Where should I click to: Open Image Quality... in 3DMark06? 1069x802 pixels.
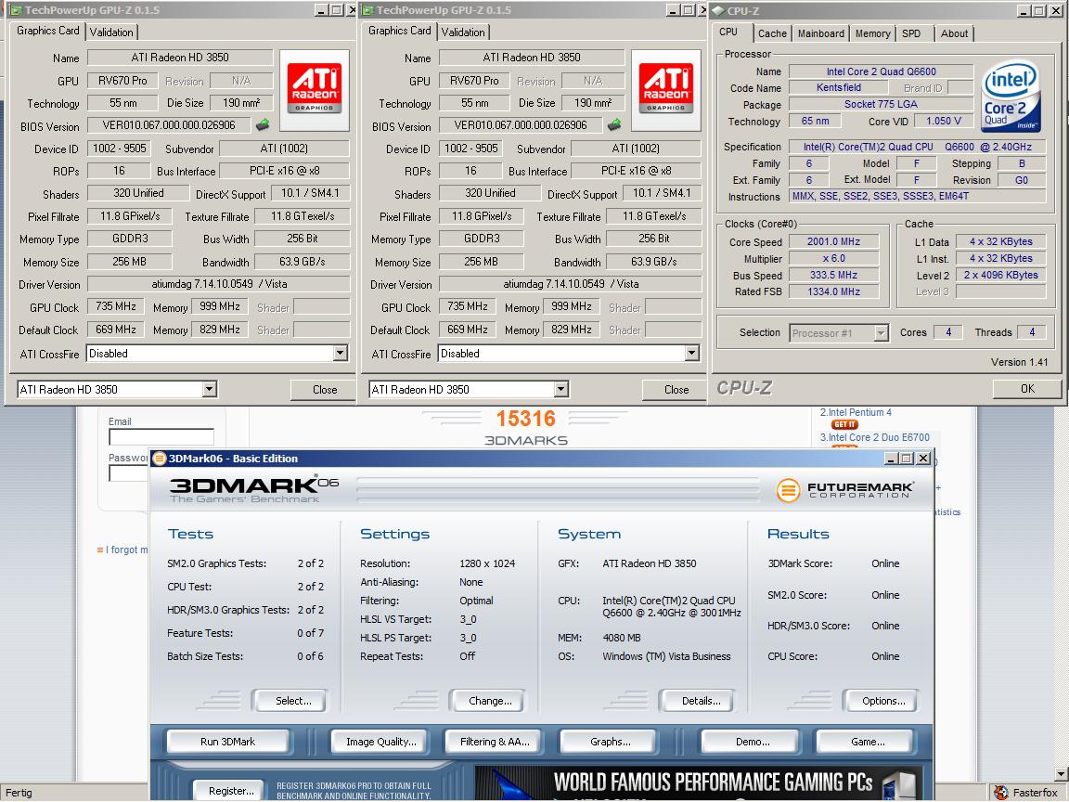pyautogui.click(x=381, y=742)
